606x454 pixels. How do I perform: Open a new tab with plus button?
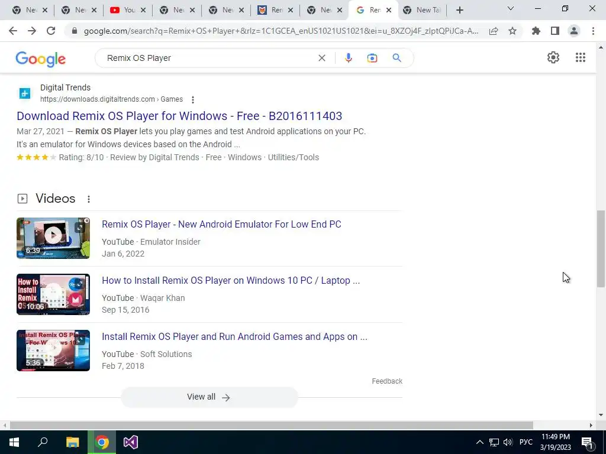point(459,10)
